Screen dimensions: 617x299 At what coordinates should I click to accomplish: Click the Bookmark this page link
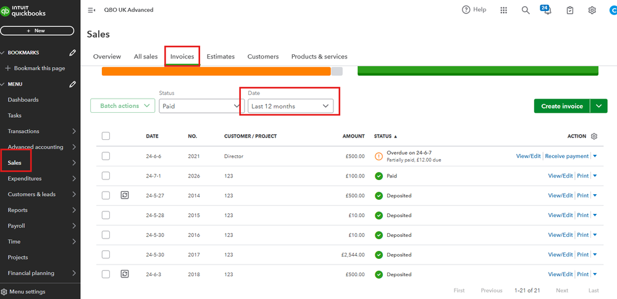[x=40, y=68]
